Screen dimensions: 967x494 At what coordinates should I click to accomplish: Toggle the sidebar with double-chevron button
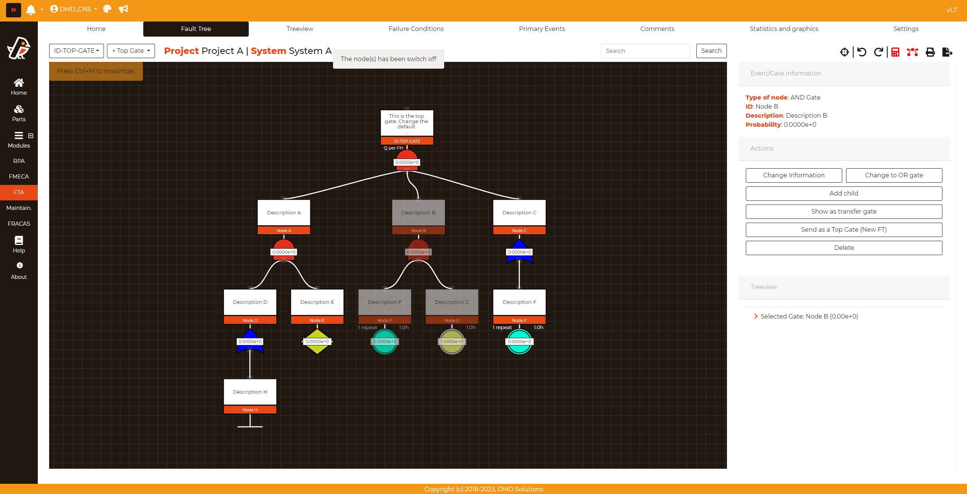point(14,10)
